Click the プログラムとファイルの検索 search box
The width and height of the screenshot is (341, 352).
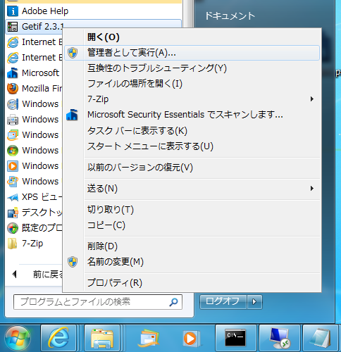(98, 302)
